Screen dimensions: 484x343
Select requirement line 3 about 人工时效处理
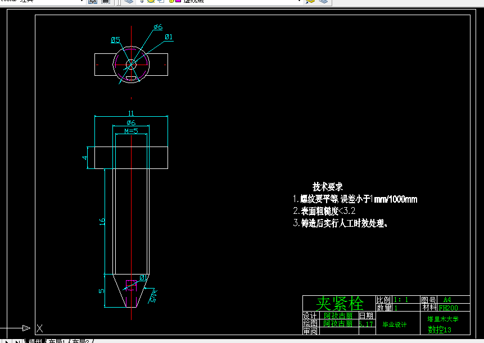coord(340,223)
